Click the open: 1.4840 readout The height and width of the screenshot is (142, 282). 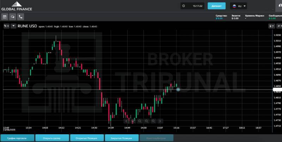click(46, 26)
